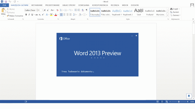
Task: Toggle bold formatting
Action: tap(26, 15)
